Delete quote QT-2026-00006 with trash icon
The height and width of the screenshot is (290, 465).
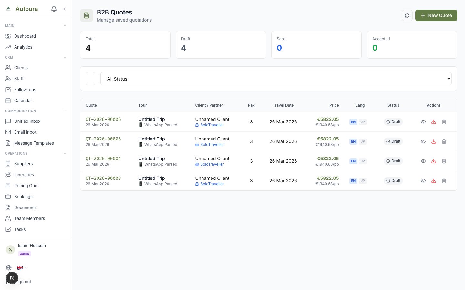(444, 122)
